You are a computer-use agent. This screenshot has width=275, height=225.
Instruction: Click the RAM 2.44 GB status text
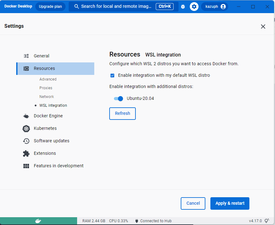[94, 221]
